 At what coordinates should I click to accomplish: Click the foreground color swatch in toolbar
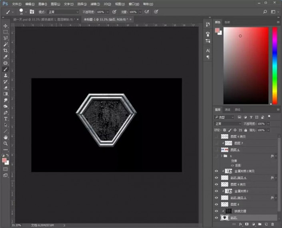pyautogui.click(x=4, y=160)
